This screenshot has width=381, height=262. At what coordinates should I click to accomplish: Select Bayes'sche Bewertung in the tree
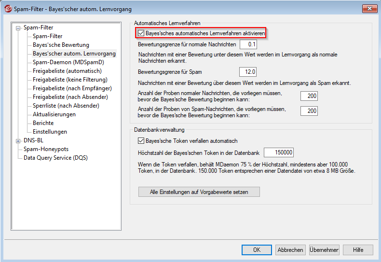point(61,45)
